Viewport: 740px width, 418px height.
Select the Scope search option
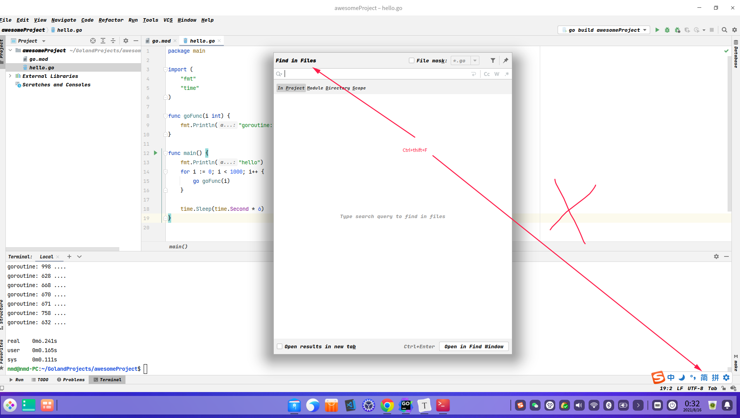pyautogui.click(x=359, y=88)
